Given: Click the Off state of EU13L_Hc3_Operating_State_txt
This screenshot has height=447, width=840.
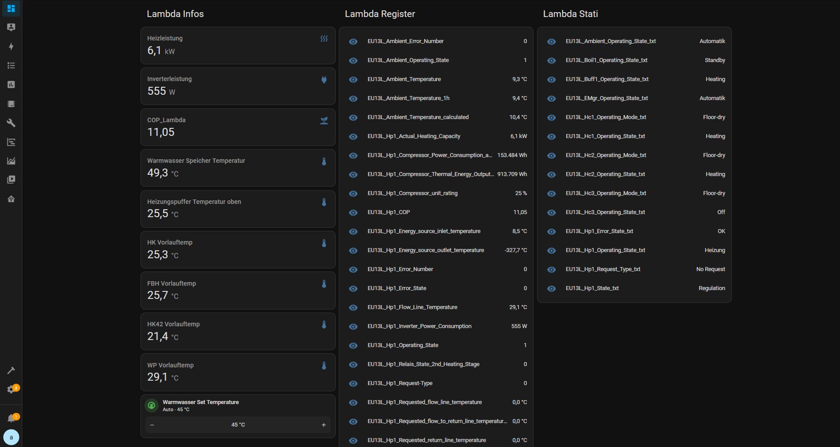Looking at the screenshot, I should 721,212.
